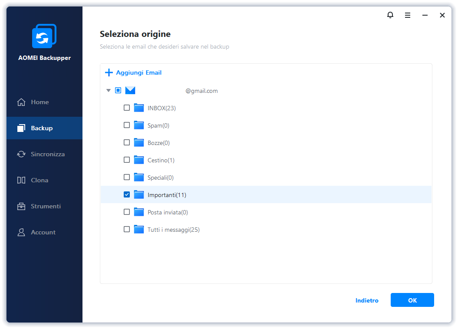Click the plus icon to add email
The height and width of the screenshot is (329, 458).
(x=109, y=73)
